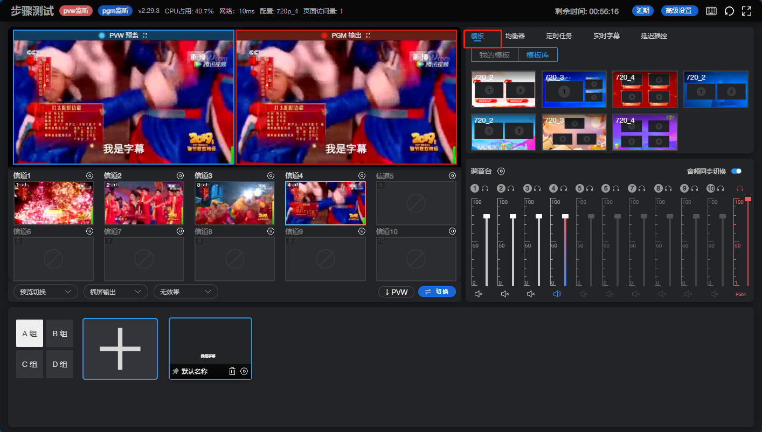Open settings for 信道9

coord(362,231)
